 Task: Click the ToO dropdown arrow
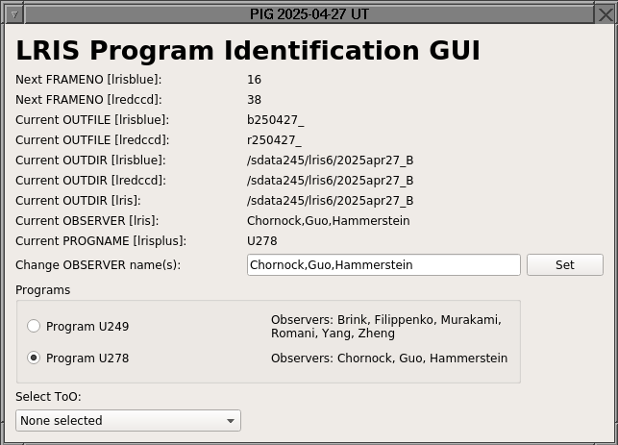click(x=231, y=421)
